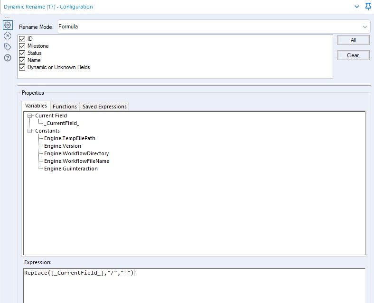
Task: Switch to the Functions tab
Action: (x=65, y=107)
